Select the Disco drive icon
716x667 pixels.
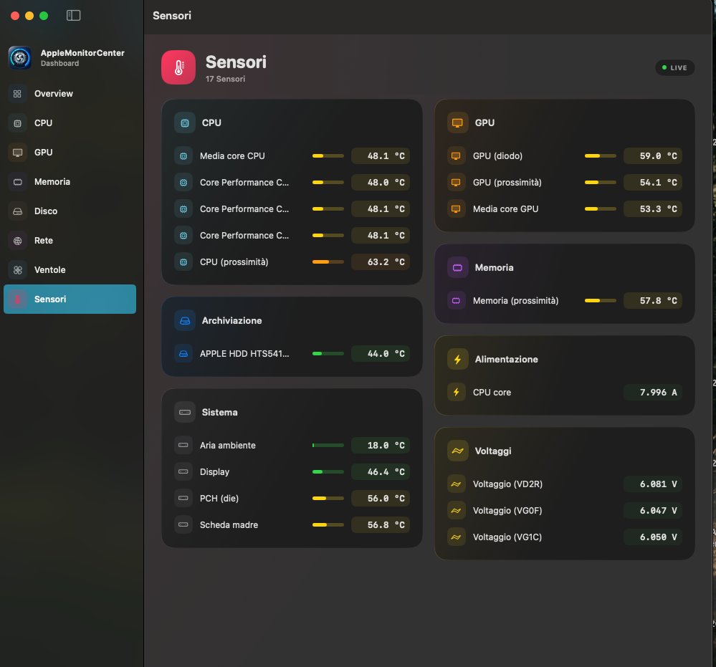pos(17,211)
